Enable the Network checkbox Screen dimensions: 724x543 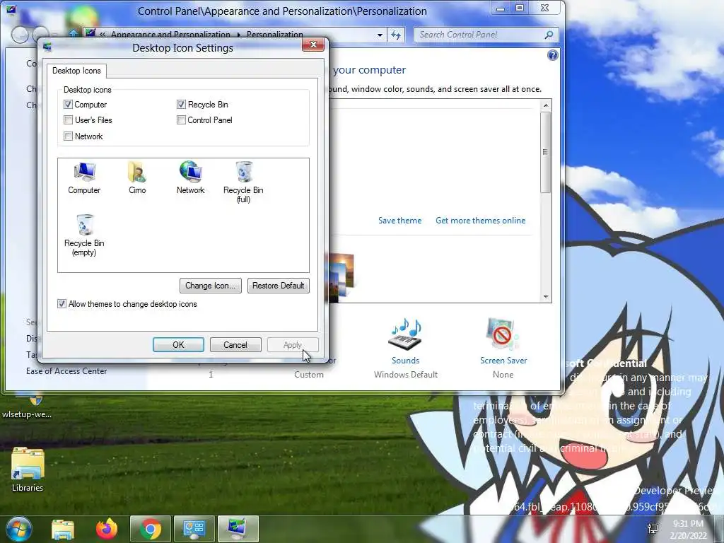click(69, 136)
